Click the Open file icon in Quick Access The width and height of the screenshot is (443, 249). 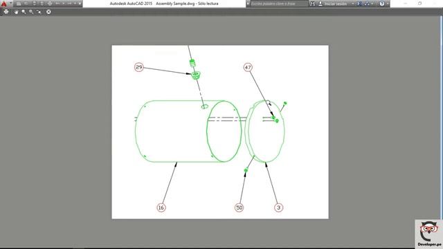[x=26, y=3]
